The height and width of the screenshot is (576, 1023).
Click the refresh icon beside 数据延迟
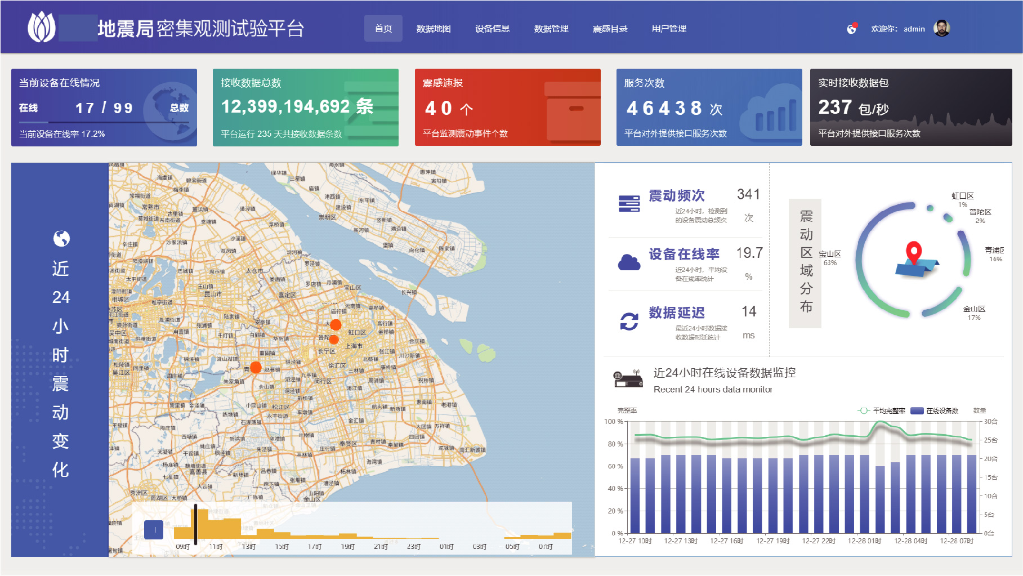click(629, 321)
